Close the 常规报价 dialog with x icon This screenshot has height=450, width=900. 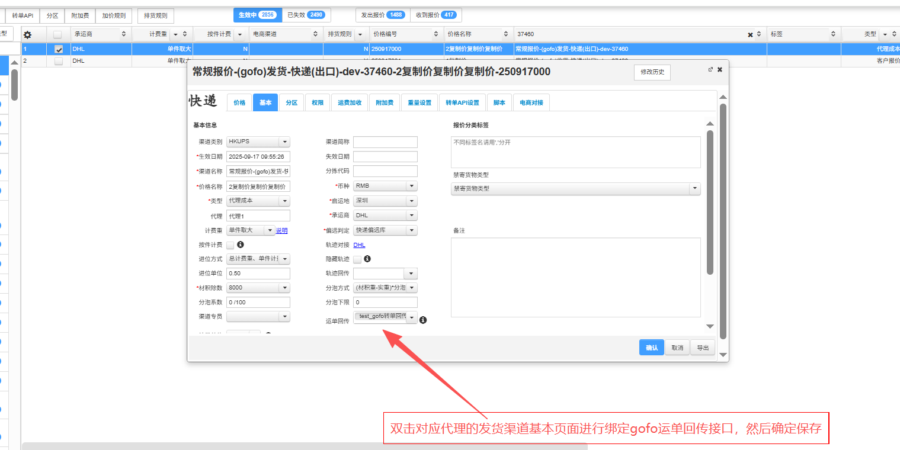[720, 69]
